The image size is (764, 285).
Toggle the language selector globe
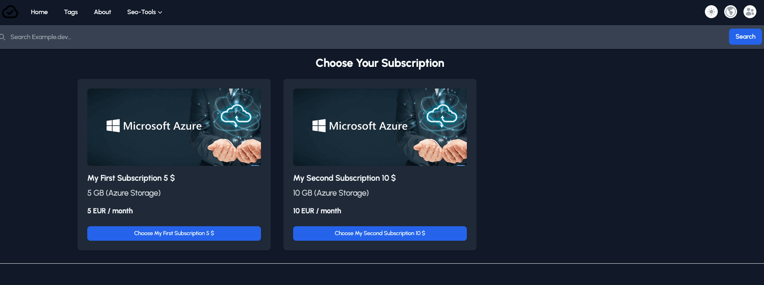730,12
